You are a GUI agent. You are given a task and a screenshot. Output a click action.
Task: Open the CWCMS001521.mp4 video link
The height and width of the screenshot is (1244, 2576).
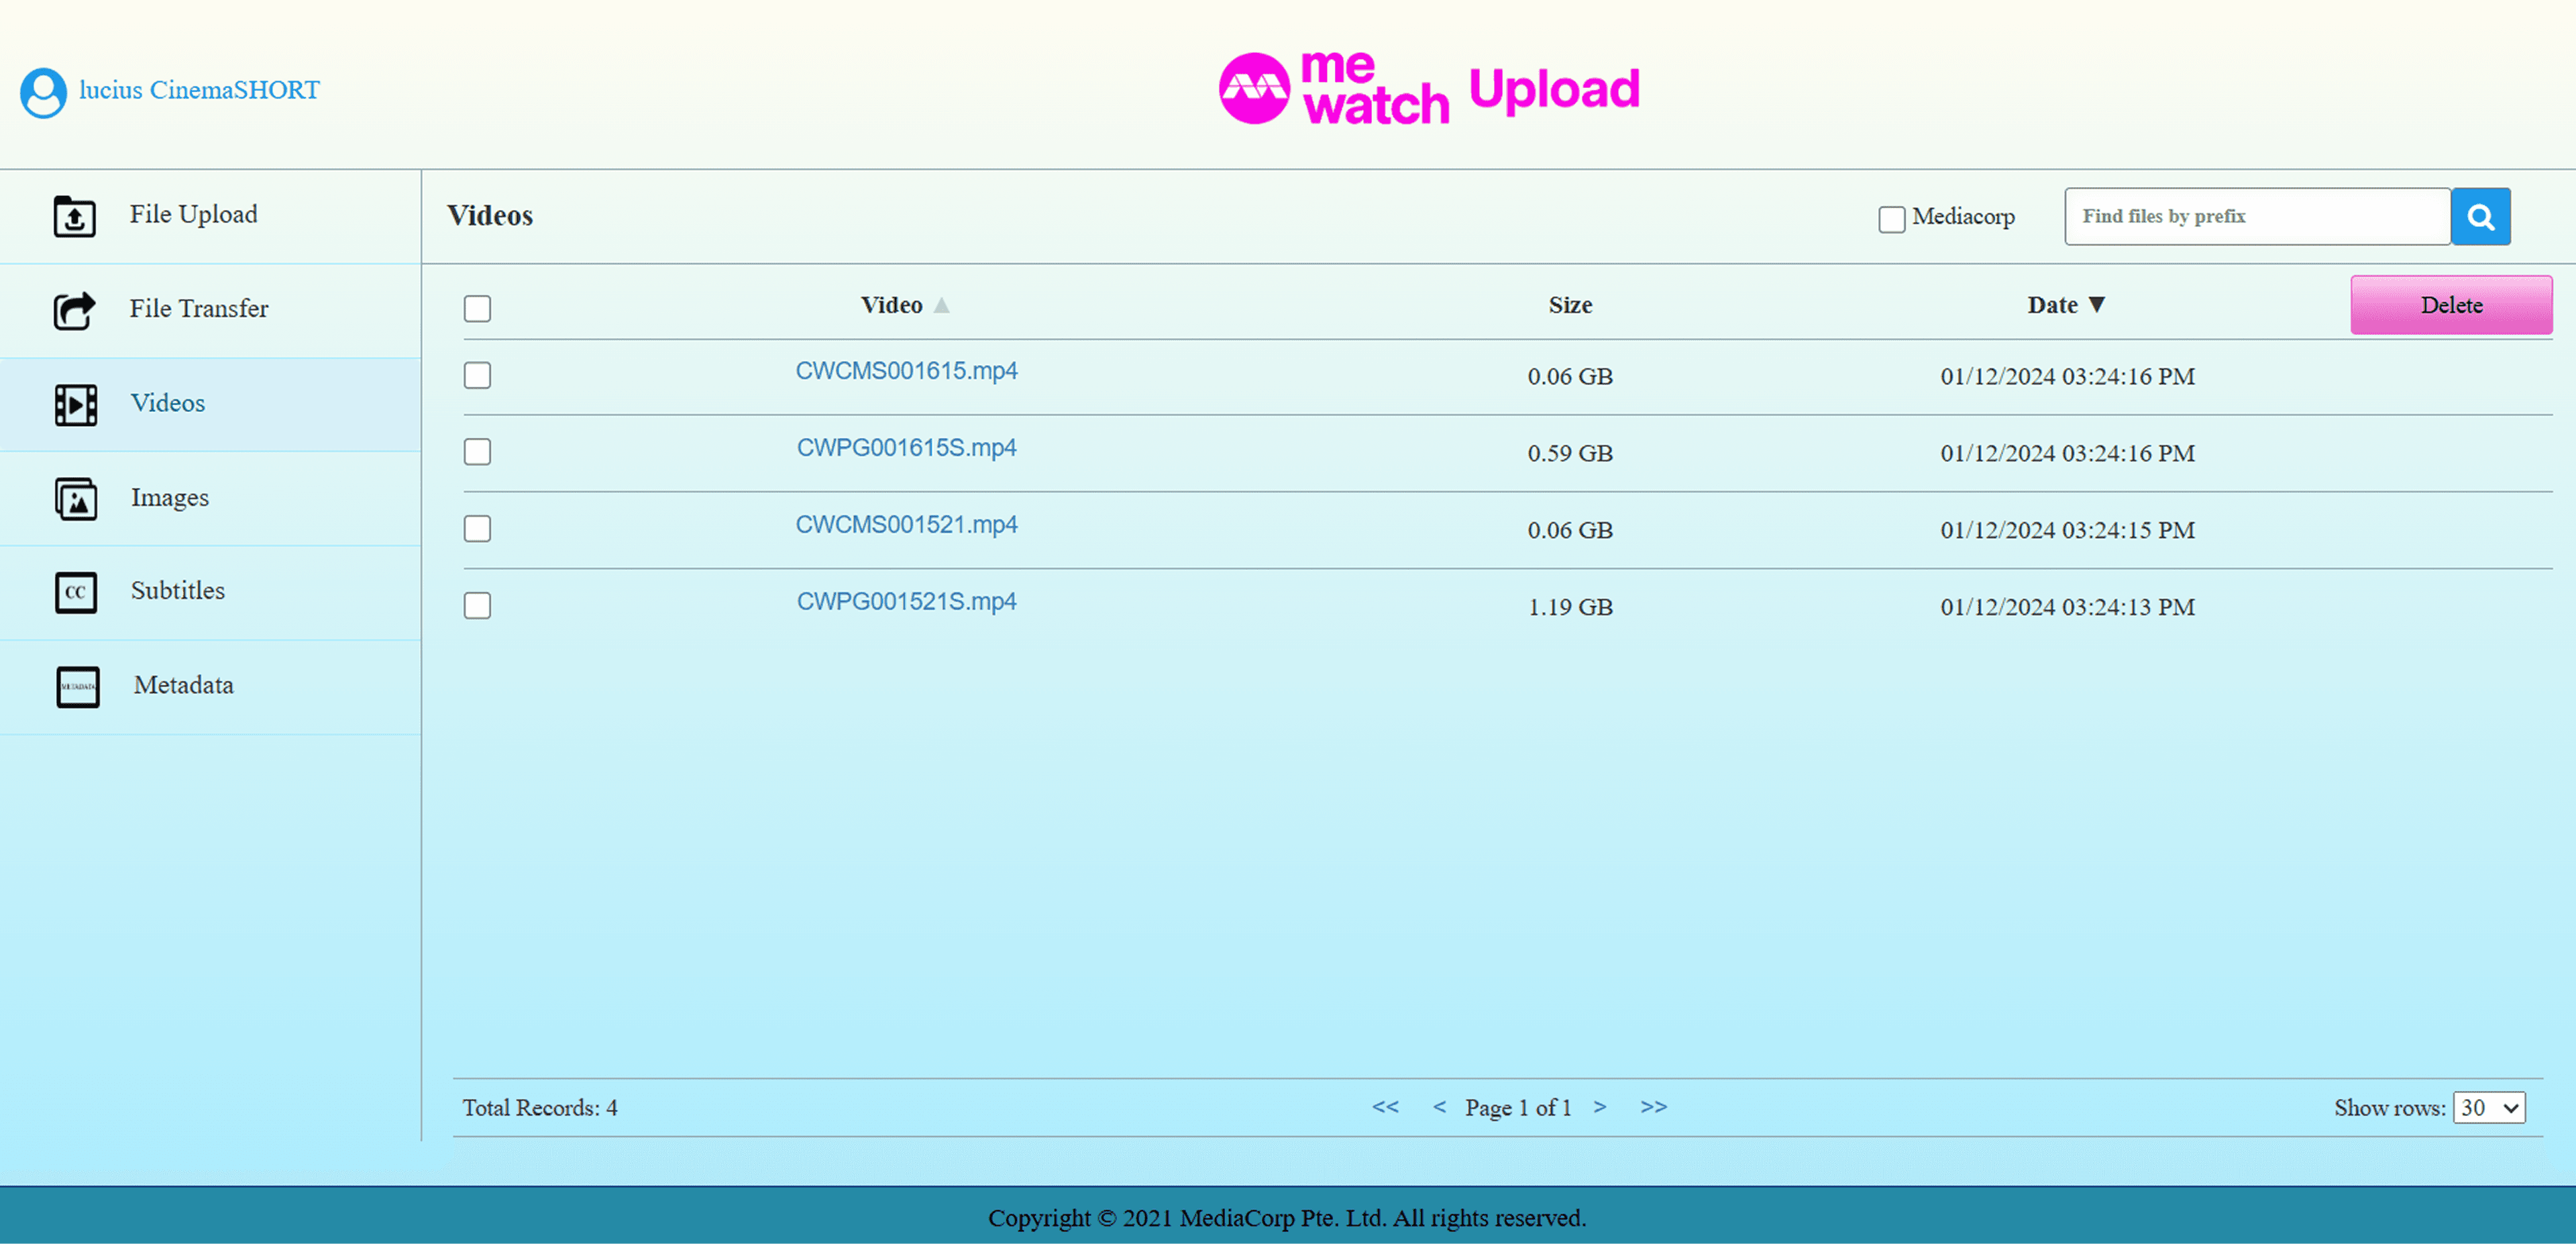(906, 524)
